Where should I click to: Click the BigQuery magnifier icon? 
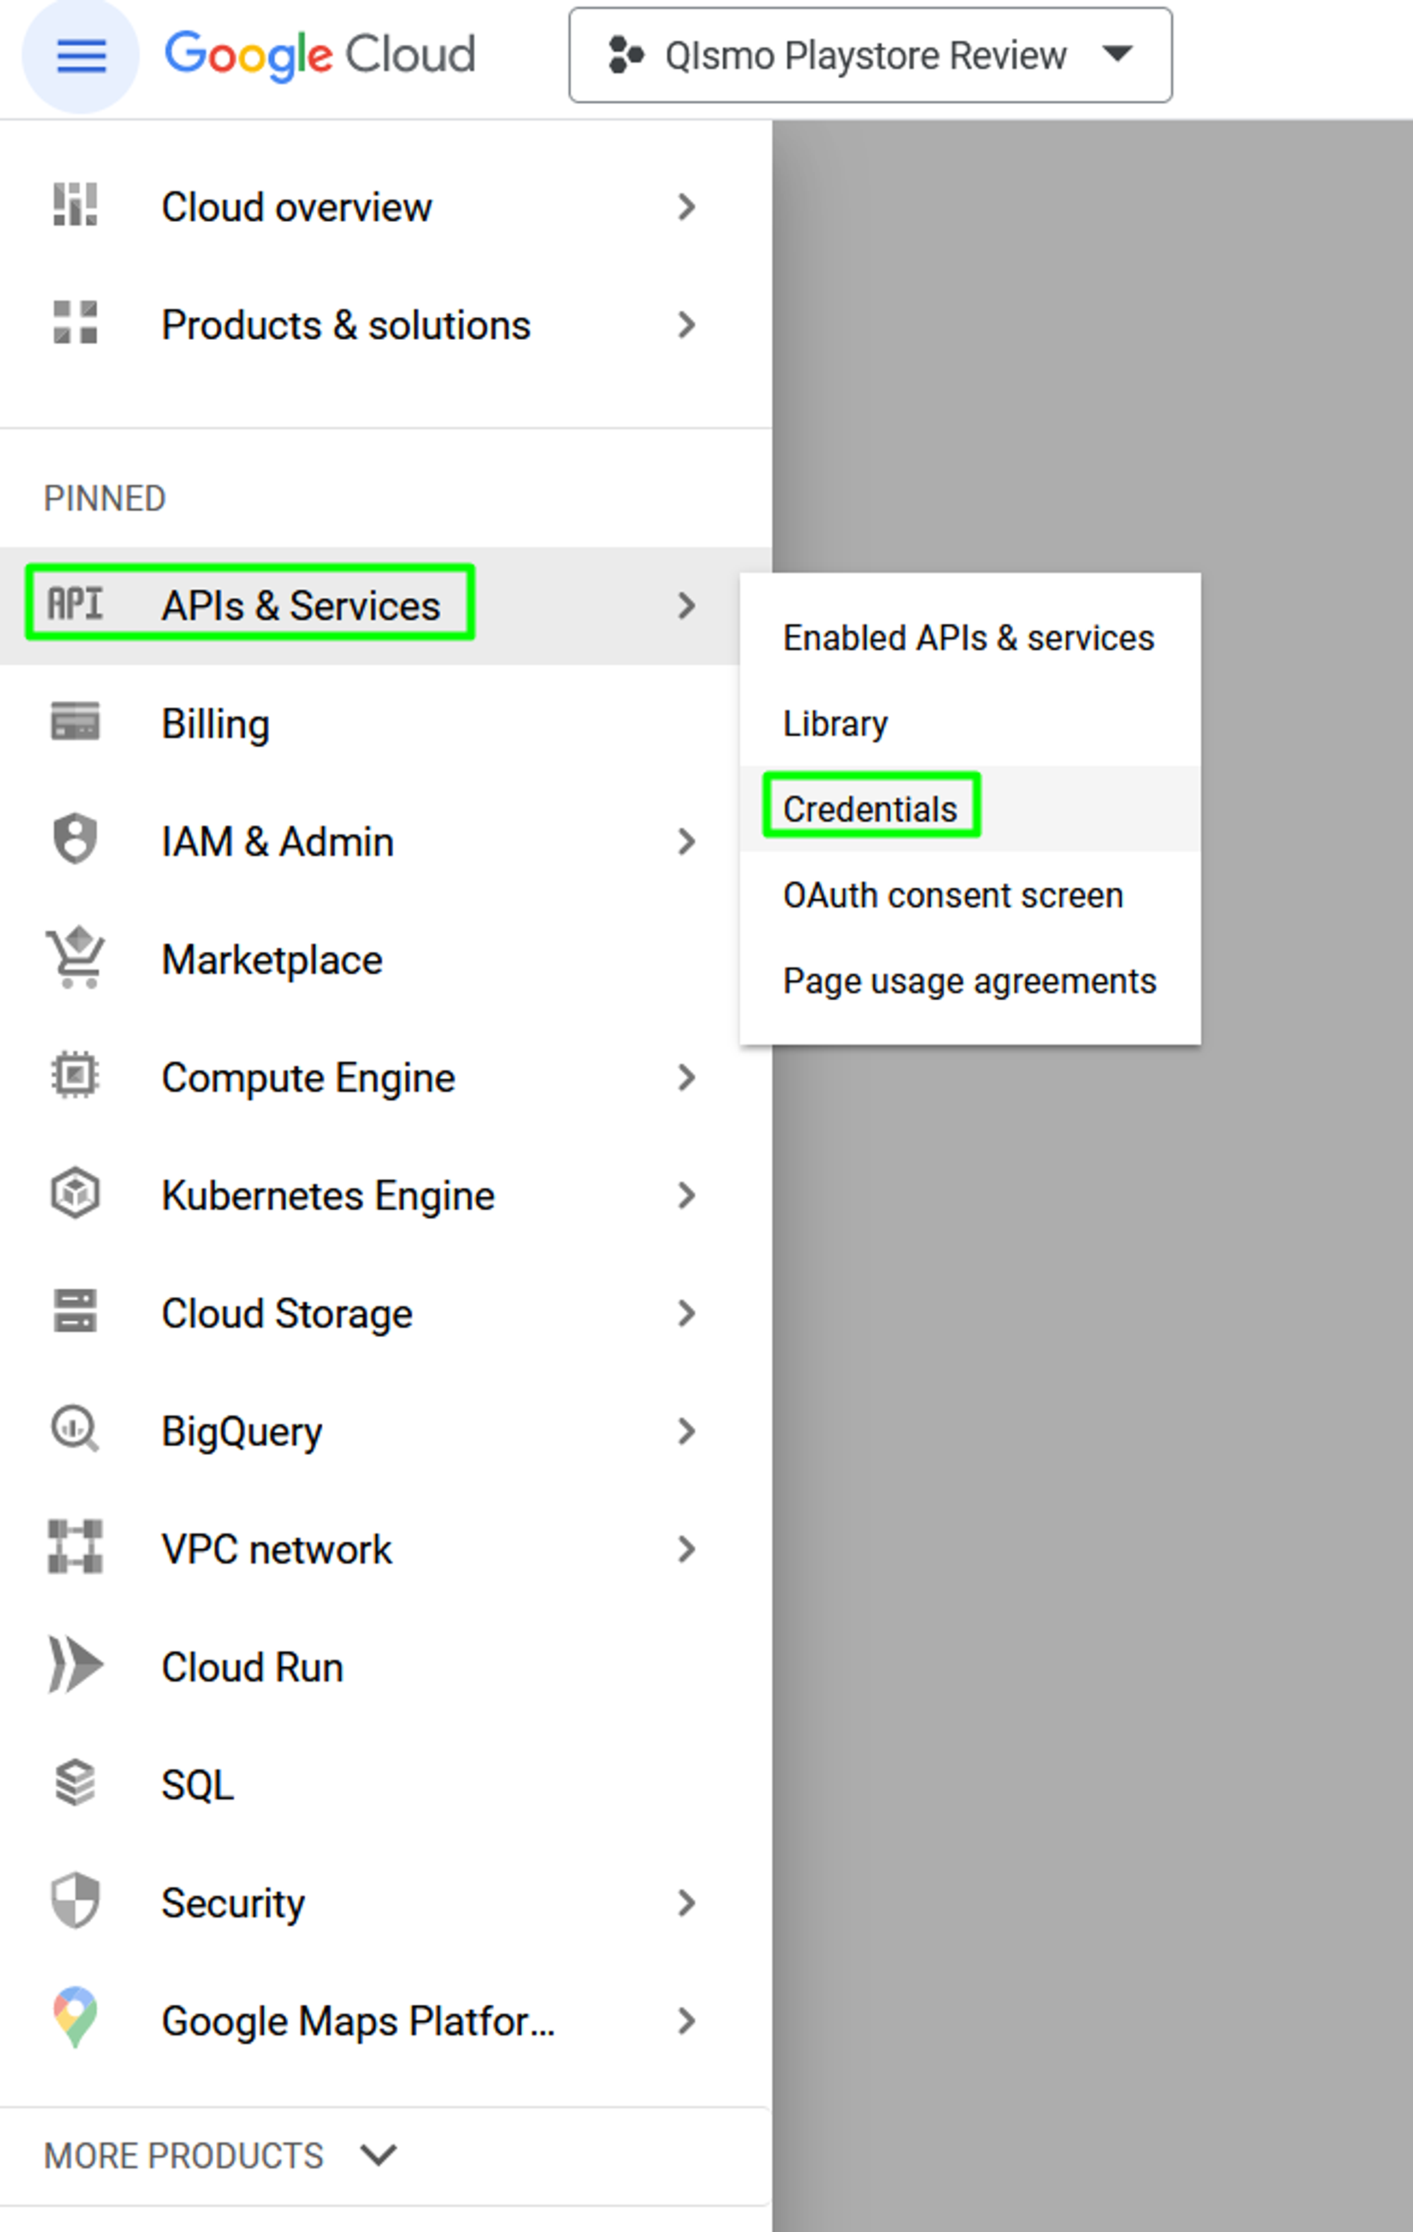[75, 1429]
